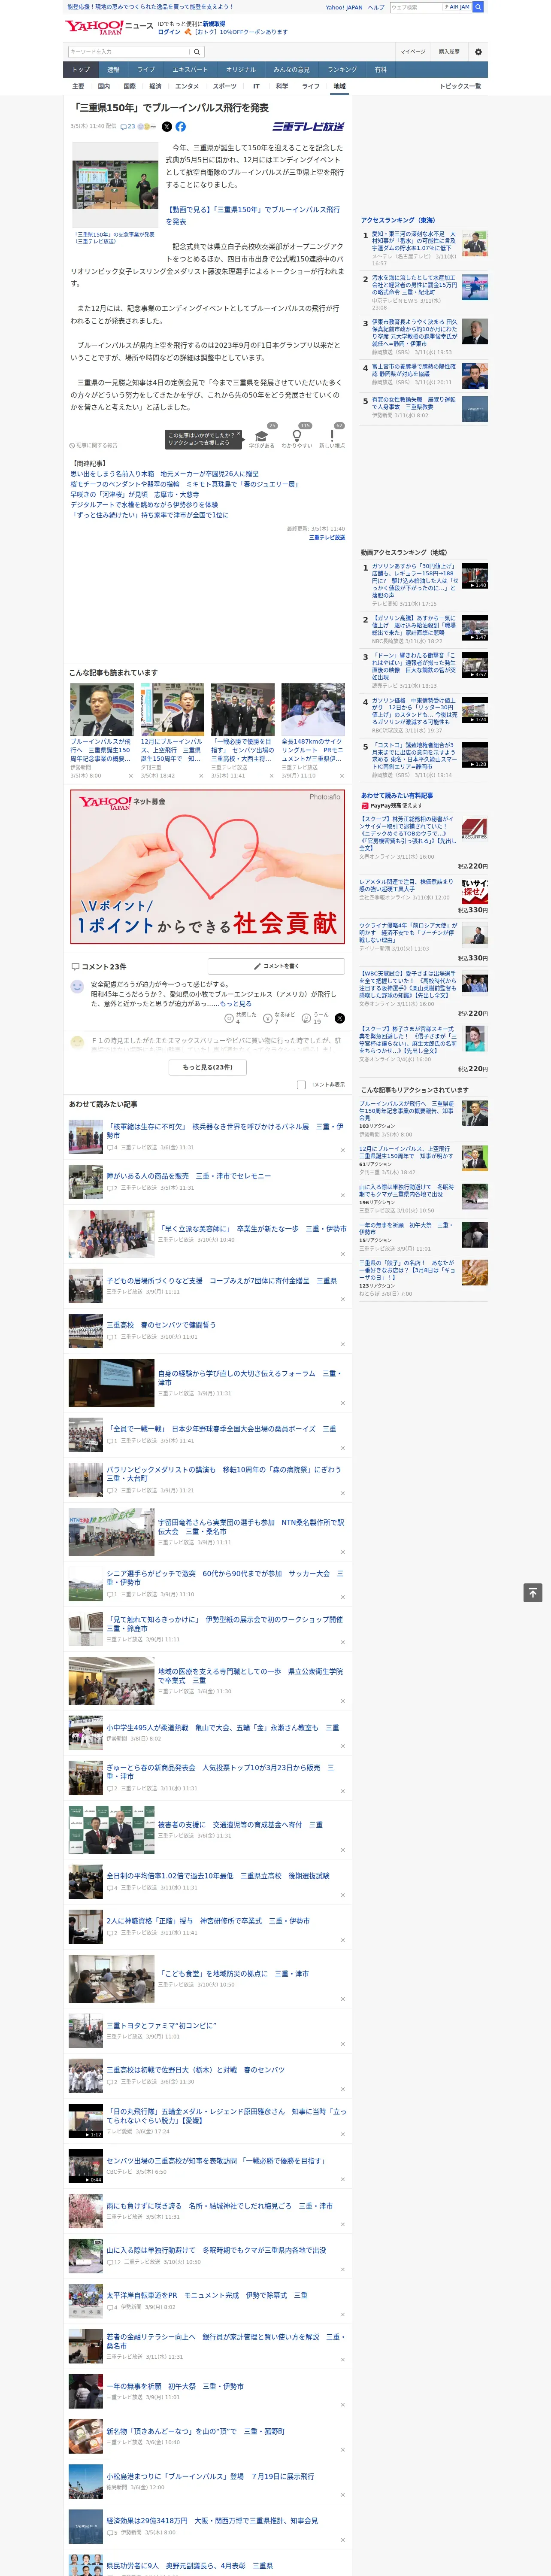Click the もっと見る(23件) button

208,1067
